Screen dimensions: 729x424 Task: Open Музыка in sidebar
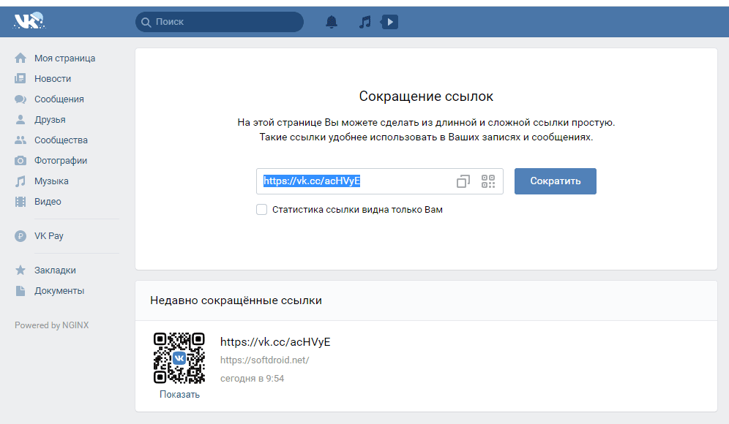pyautogui.click(x=51, y=181)
